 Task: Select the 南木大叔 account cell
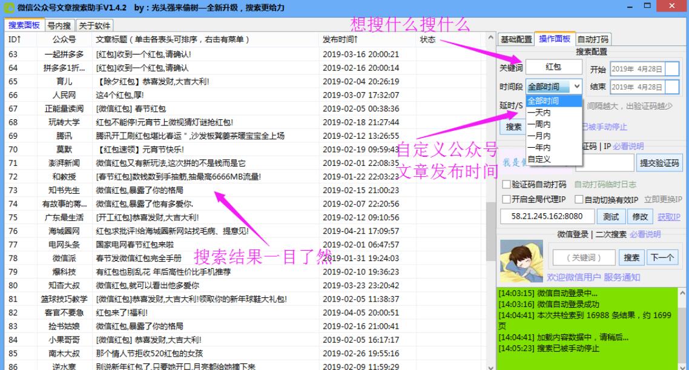[64, 354]
